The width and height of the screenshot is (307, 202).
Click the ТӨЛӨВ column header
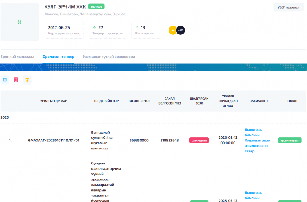[292, 101]
